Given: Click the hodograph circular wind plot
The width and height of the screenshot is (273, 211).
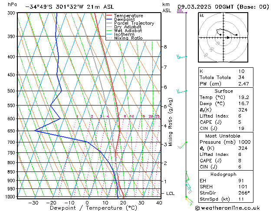Looking at the screenshot, I should [x=223, y=37].
